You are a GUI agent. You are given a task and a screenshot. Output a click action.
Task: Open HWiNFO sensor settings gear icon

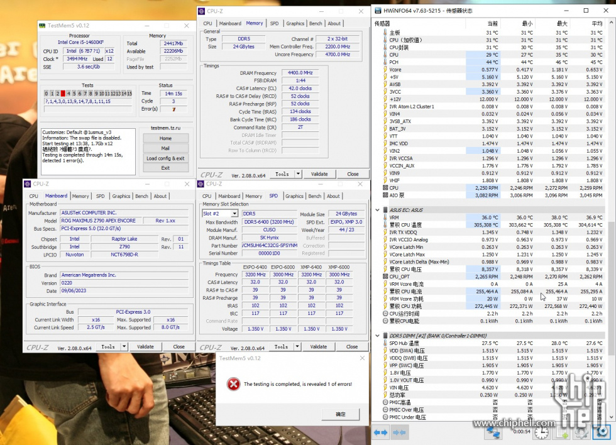click(x=582, y=432)
